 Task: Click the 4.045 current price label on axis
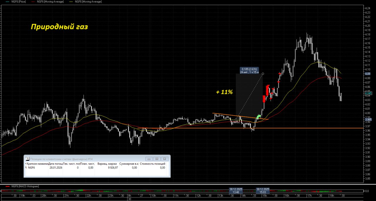(368, 93)
